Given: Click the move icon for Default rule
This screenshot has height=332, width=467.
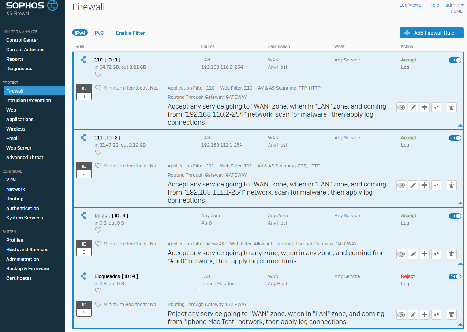Looking at the screenshot, I should click(x=436, y=254).
